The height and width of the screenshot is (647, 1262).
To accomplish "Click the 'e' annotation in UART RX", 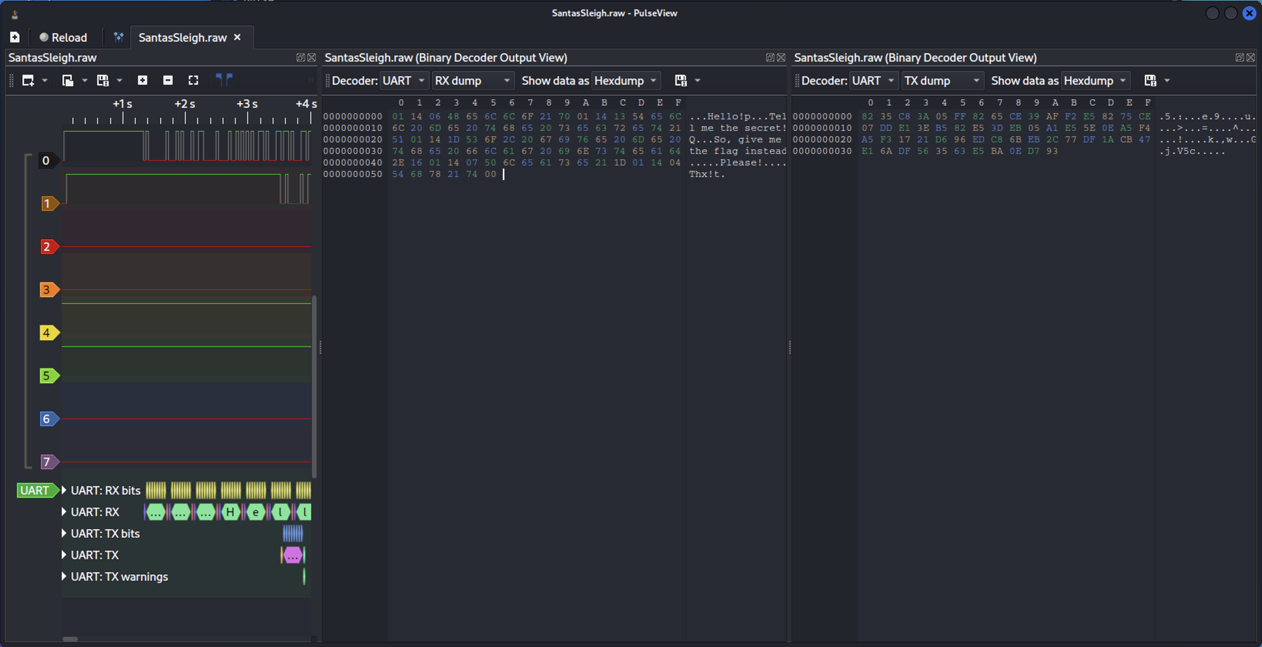I will coord(256,512).
